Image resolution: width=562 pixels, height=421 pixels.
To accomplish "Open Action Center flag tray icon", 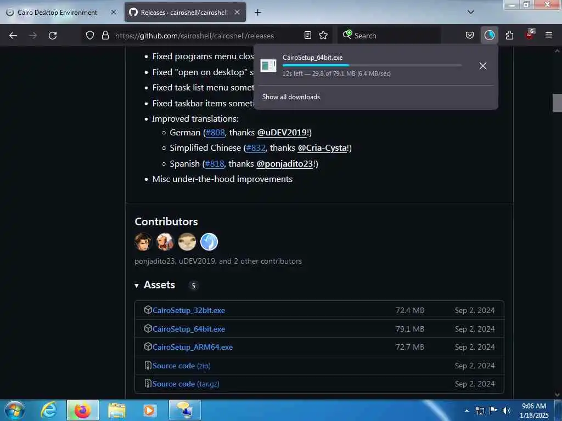I will tap(493, 411).
